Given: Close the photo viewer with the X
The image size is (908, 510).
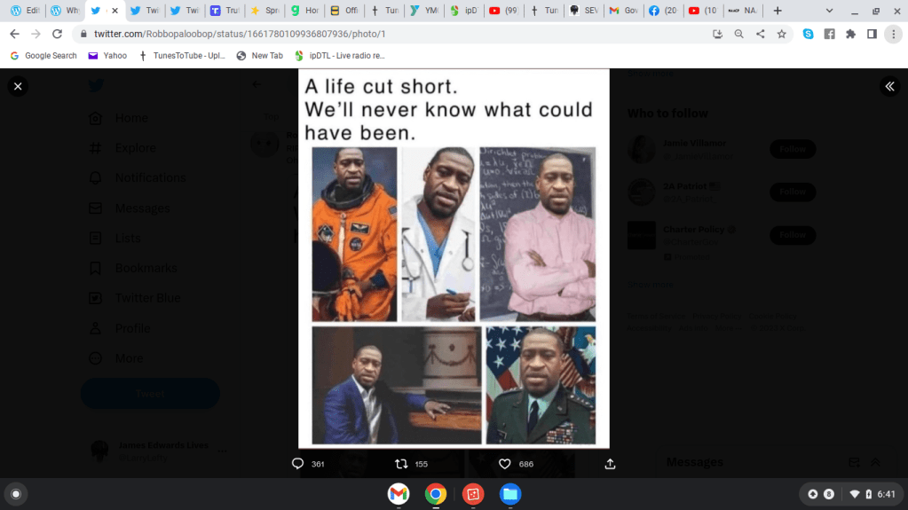Looking at the screenshot, I should [18, 86].
